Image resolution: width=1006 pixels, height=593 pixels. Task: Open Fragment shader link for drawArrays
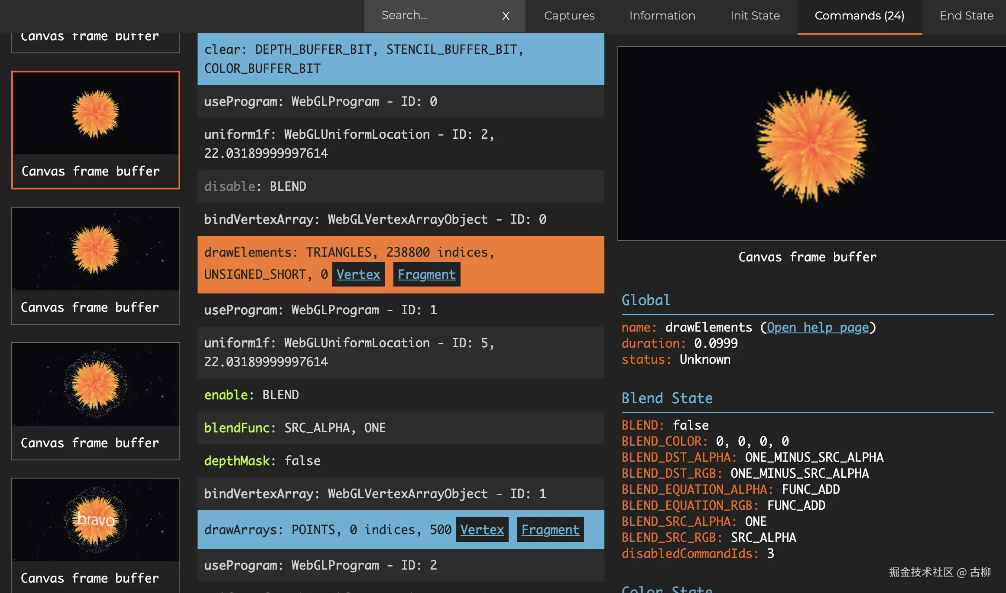[550, 530]
